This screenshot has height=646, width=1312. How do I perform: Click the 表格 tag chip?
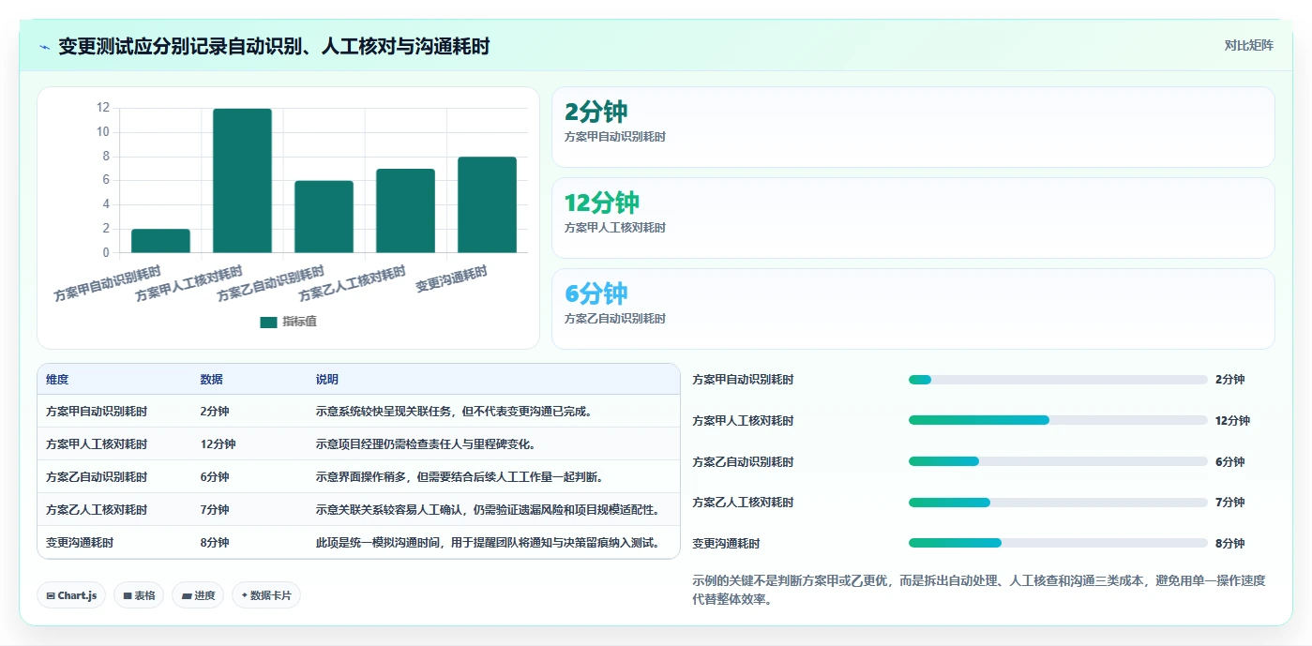pyautogui.click(x=139, y=595)
